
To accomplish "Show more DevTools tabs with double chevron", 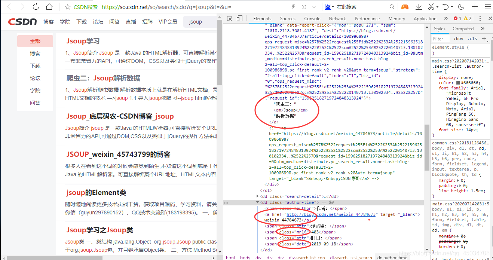I will (446, 18).
